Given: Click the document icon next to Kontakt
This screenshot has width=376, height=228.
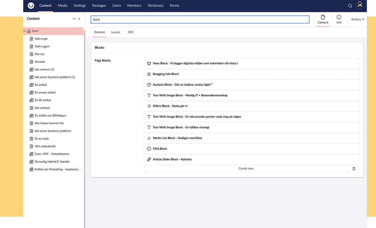Looking at the screenshot, I should 31,62.
